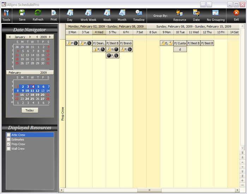
Task: Select February 27 in the calendar
Action: click(x=43, y=99)
